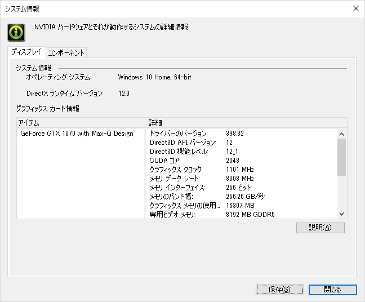Viewport: 365px width, 302px height.
Task: Select the メモリ インターフェイス row label
Action: point(177,188)
